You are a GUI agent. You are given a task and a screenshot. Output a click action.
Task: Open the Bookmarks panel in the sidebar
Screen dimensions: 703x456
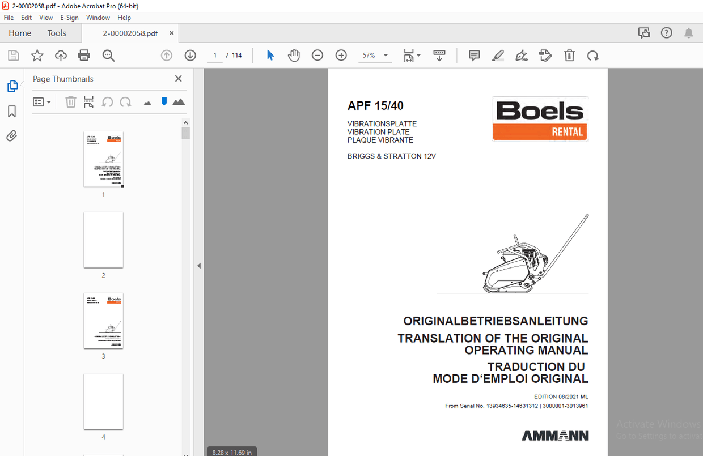(x=11, y=111)
